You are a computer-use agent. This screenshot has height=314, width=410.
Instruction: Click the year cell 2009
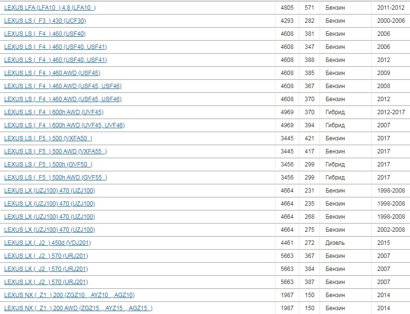(x=383, y=73)
